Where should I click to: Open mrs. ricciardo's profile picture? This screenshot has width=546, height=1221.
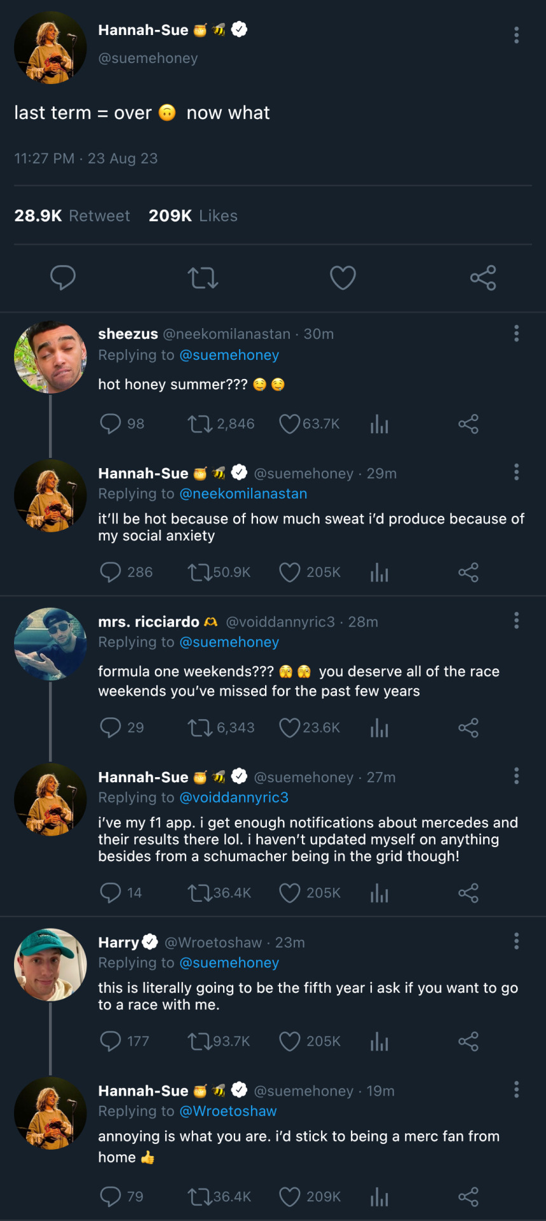click(x=50, y=644)
